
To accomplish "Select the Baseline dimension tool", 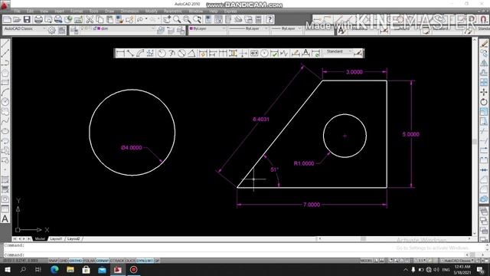I will (x=213, y=53).
